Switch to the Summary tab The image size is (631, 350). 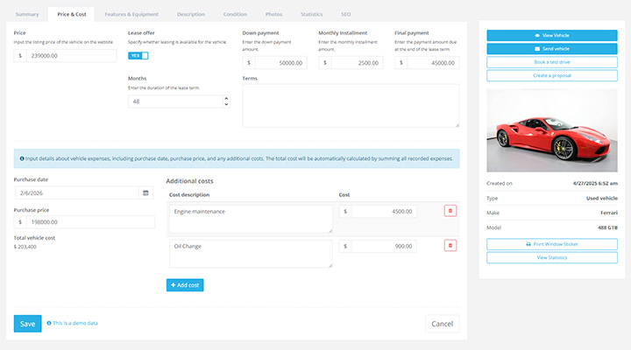27,14
